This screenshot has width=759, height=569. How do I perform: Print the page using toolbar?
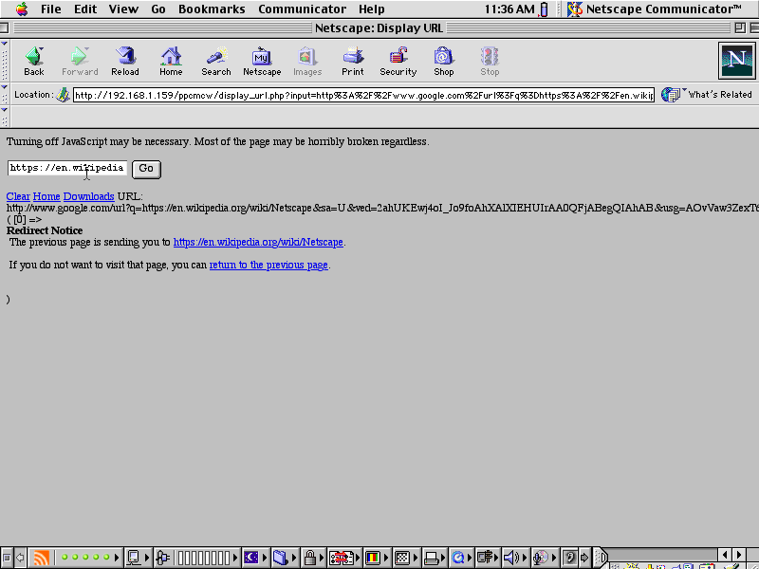353,61
